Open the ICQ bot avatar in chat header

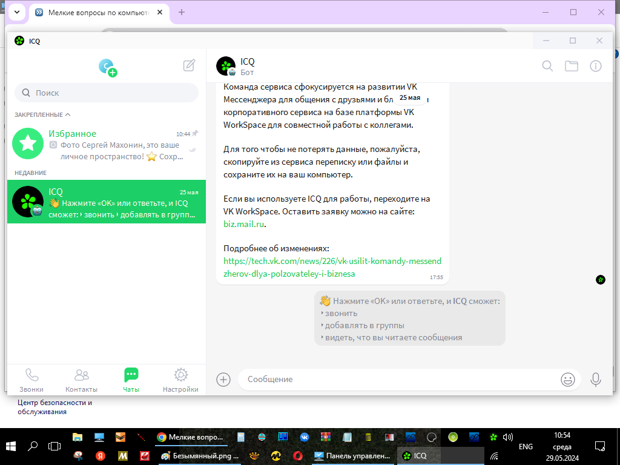coord(226,66)
